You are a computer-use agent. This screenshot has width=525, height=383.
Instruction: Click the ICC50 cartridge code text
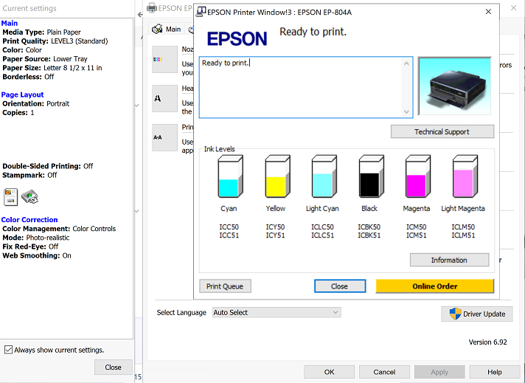(x=229, y=227)
